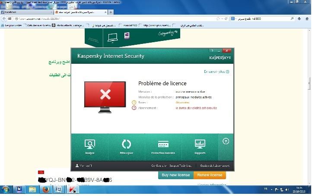The image size is (312, 196).
Task: Open the http:// bookmark in bookmarks bar
Action: pos(155,25)
